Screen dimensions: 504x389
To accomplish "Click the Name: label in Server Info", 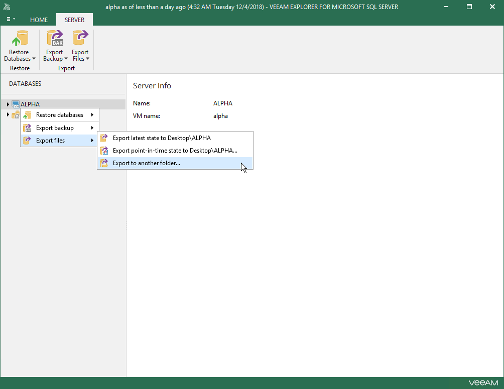I will pos(142,103).
